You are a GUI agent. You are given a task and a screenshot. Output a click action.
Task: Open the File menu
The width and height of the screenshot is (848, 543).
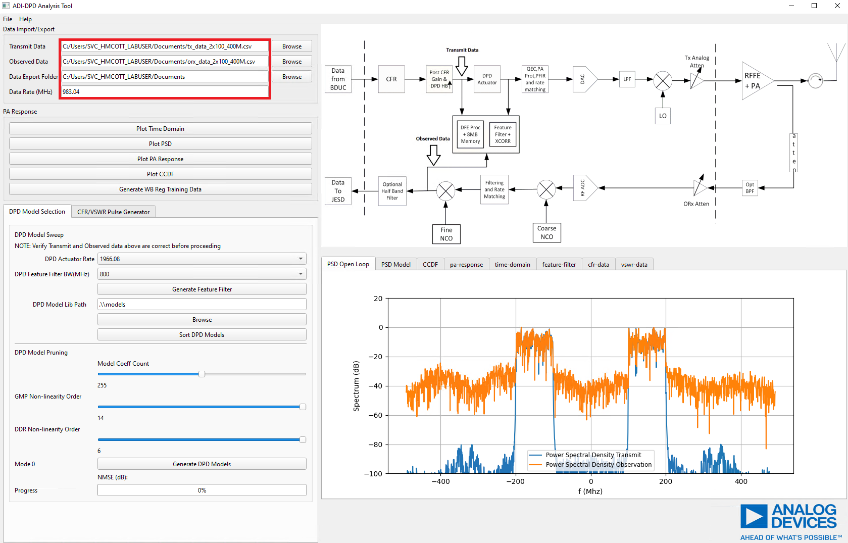click(x=7, y=19)
